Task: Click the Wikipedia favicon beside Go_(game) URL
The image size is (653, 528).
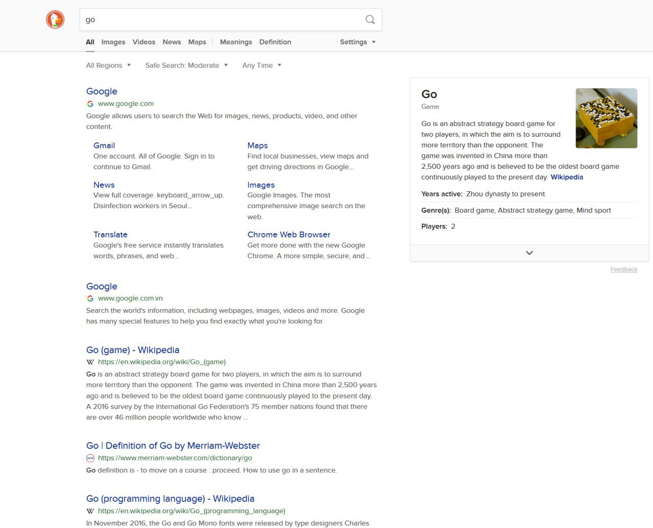Action: (x=90, y=362)
